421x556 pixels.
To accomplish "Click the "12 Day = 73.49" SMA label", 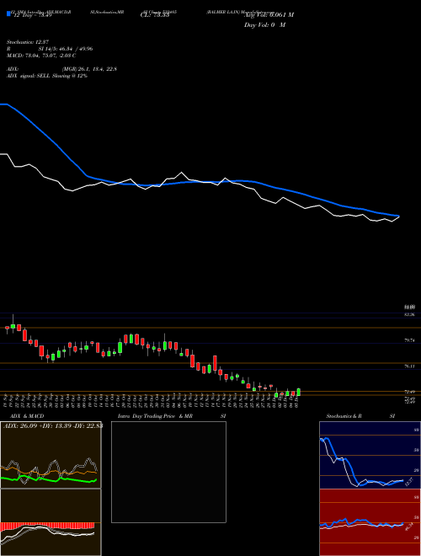I will coord(31,15).
